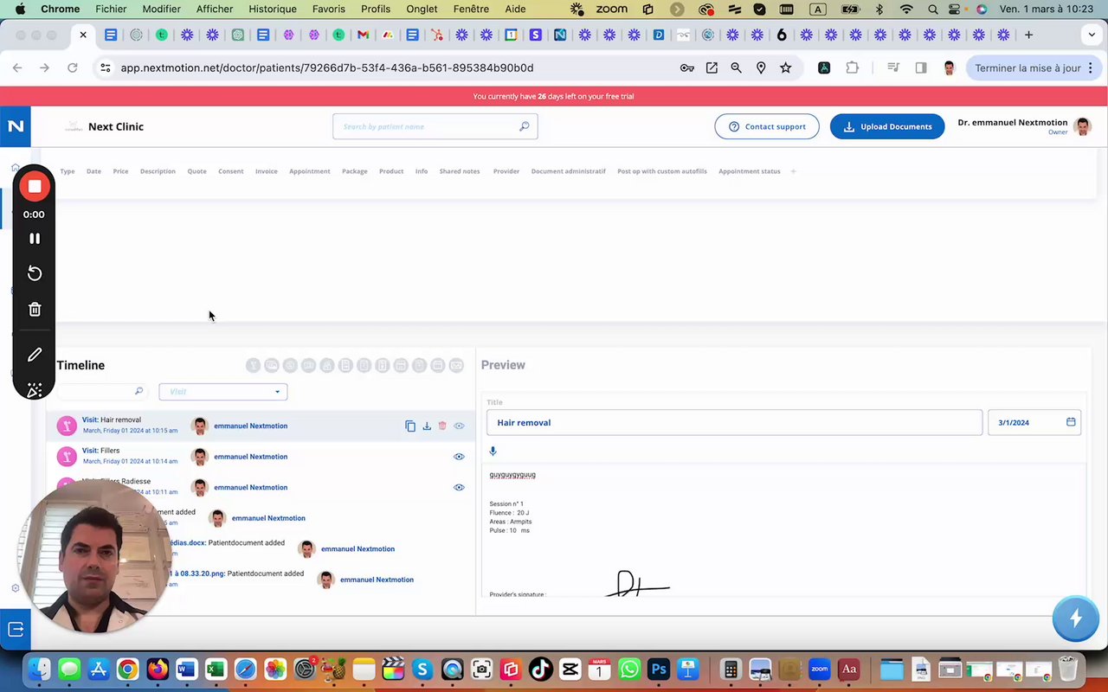This screenshot has height=692, width=1108.
Task: Stop the screen recording with the red button
Action: point(35,186)
